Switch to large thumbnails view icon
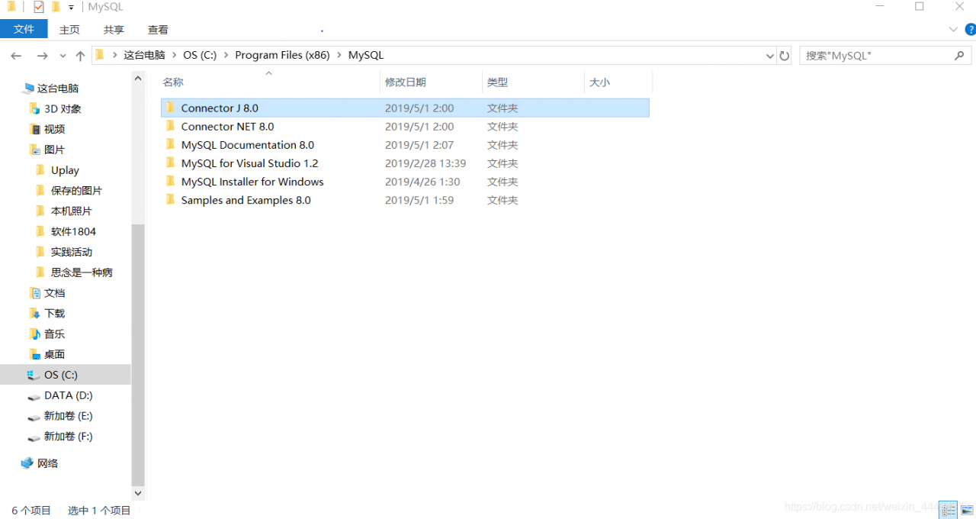 pos(967,510)
